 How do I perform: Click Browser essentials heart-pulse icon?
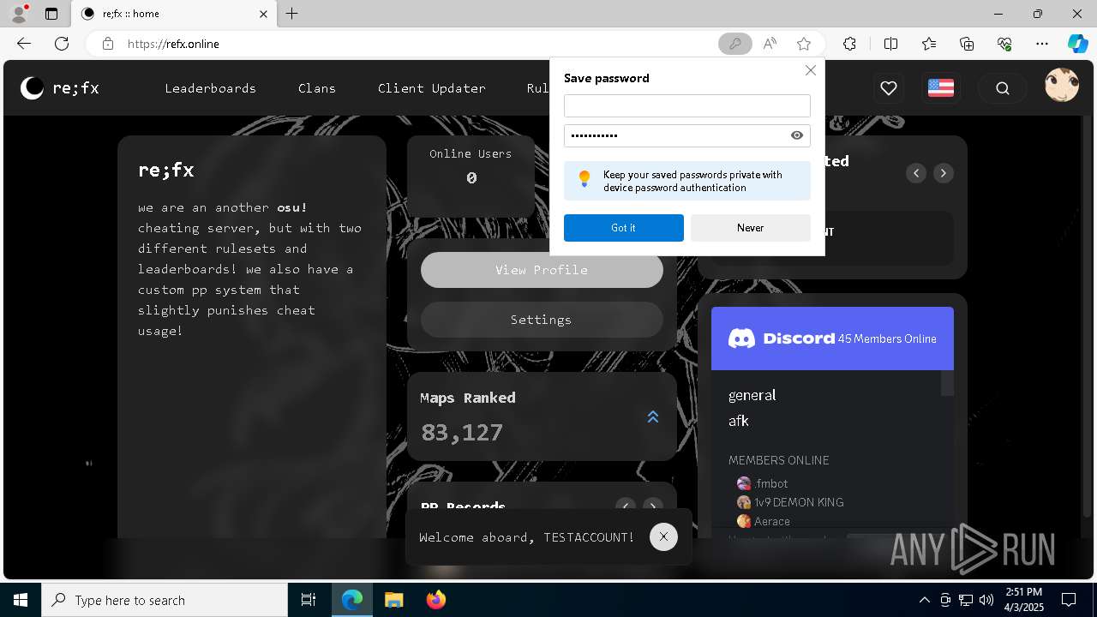[1004, 44]
